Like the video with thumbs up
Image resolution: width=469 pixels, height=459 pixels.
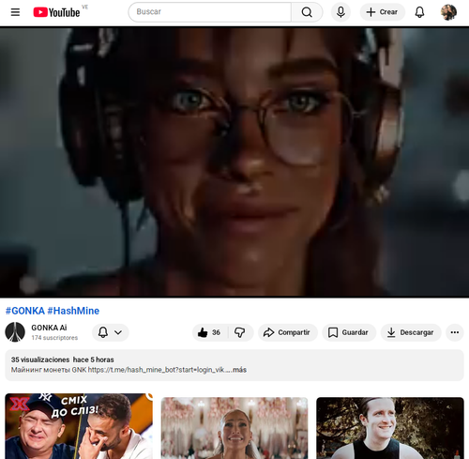pos(209,332)
